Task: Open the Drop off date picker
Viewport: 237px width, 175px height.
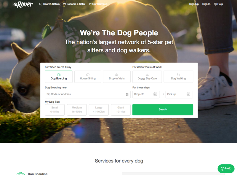Action: (146, 94)
